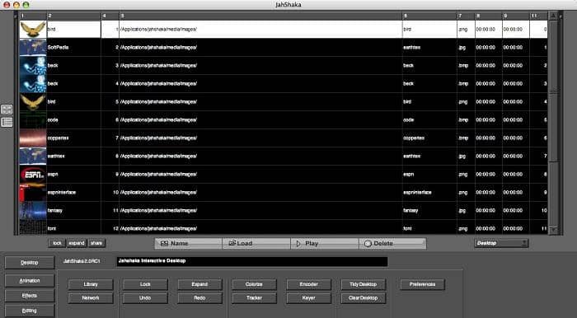This screenshot has width=577, height=318.
Task: Click the Play button below the table
Action: point(325,243)
